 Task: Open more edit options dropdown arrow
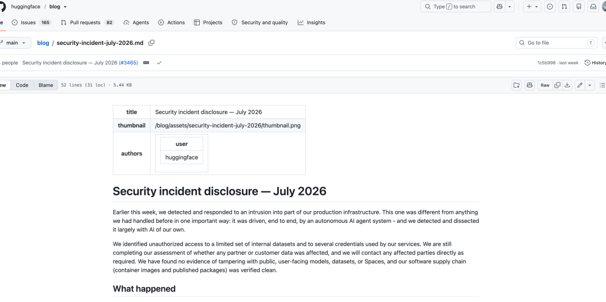[590, 85]
